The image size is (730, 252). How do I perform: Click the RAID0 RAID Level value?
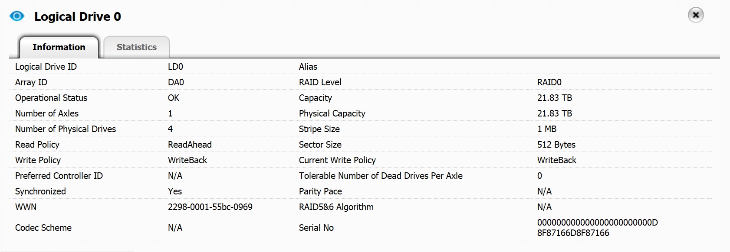pos(549,82)
